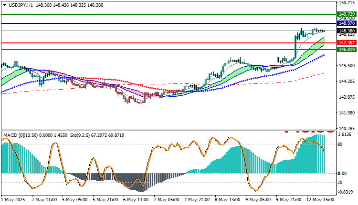Select the green 146.819 level label
This screenshot has height=205, width=358.
pyautogui.click(x=347, y=50)
